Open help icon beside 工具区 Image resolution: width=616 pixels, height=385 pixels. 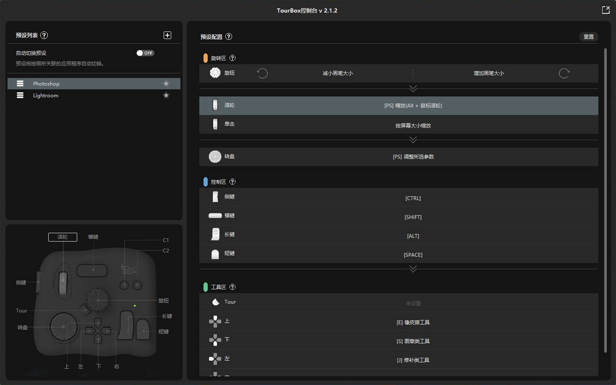pos(232,287)
